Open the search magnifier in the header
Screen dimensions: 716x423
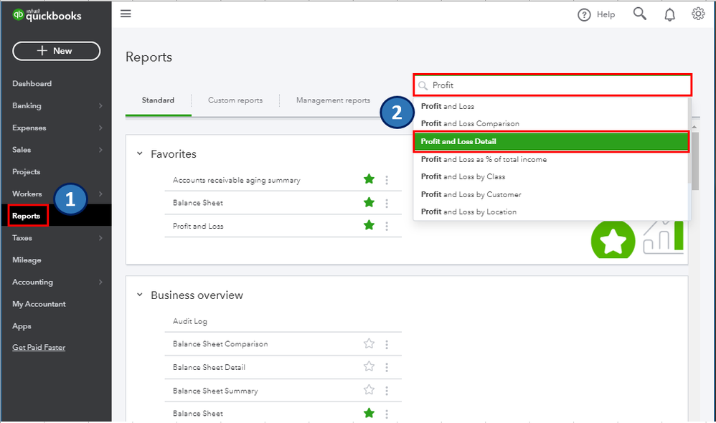pos(640,14)
